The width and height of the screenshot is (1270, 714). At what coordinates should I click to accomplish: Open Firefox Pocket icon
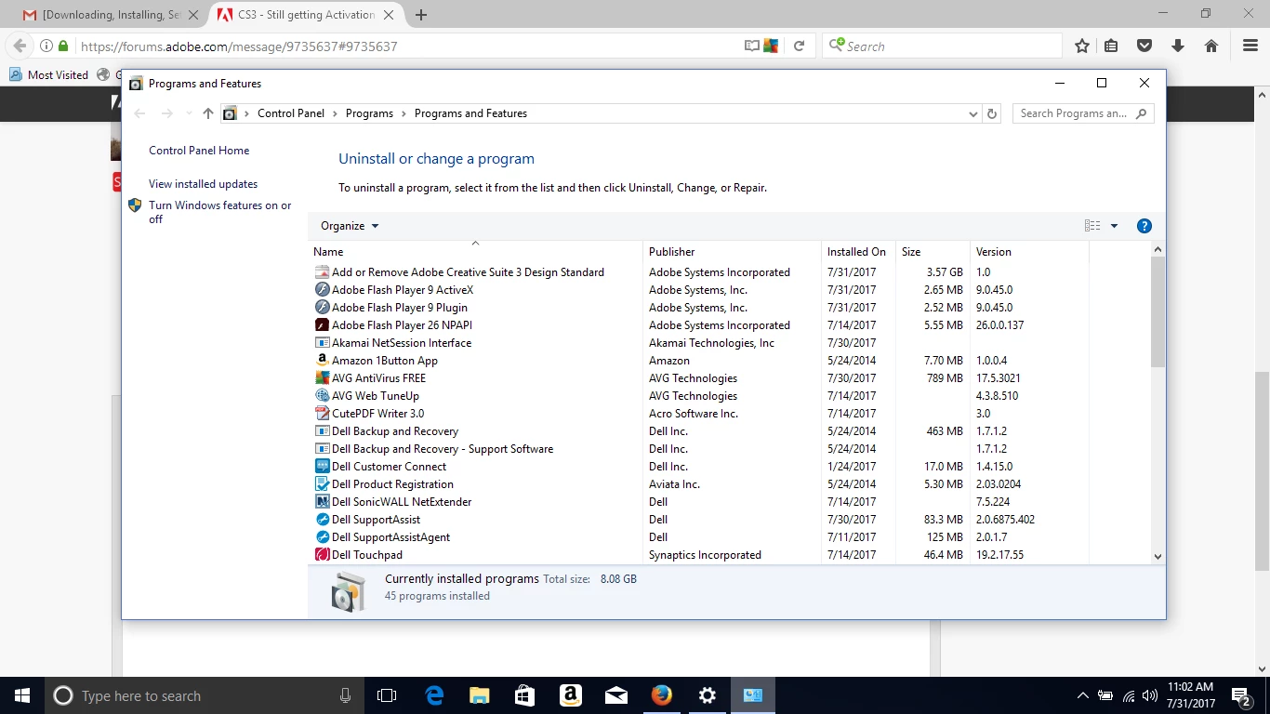pos(1145,46)
